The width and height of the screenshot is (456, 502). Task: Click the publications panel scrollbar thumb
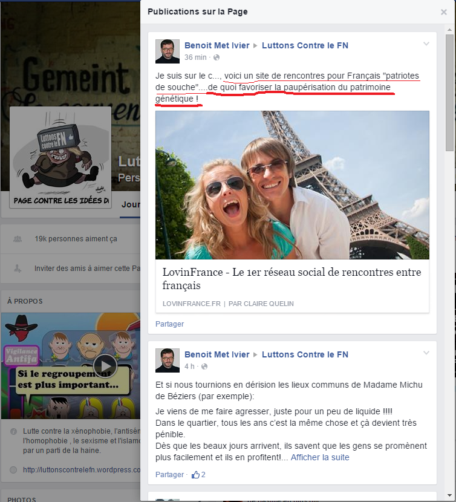click(x=449, y=93)
